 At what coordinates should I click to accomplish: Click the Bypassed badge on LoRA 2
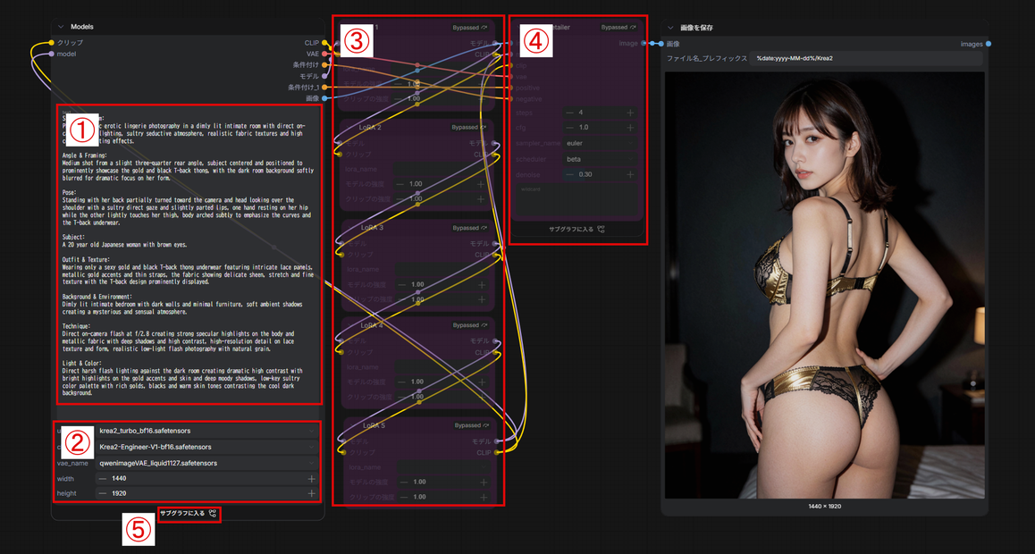(470, 127)
